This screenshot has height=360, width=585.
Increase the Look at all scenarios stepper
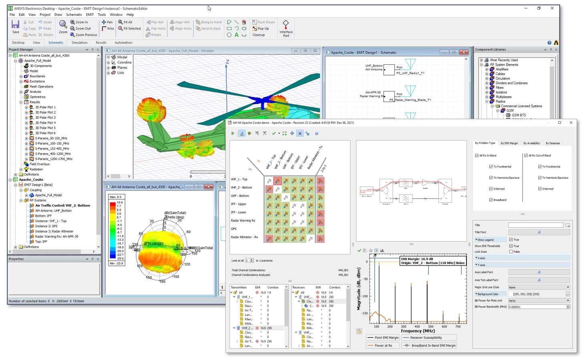[251, 260]
